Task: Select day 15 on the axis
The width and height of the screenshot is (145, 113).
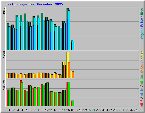Action: (68, 110)
